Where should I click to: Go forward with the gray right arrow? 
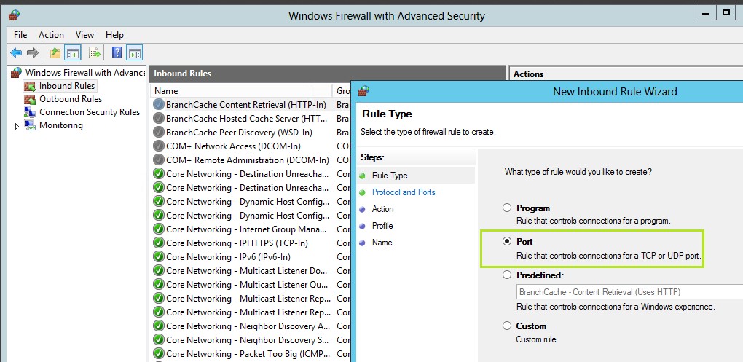pos(32,52)
